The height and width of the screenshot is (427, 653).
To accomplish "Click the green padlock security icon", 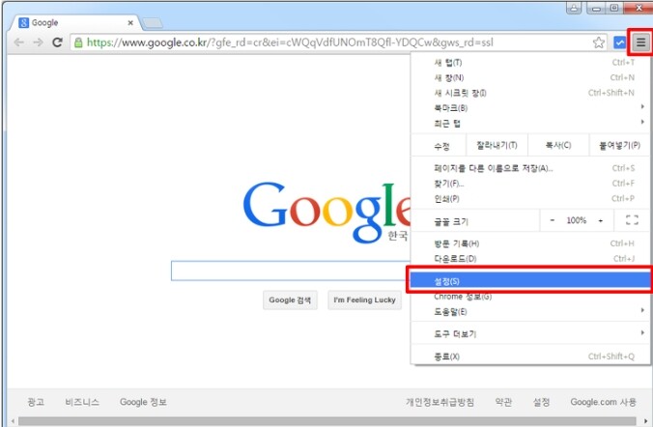I will pyautogui.click(x=78, y=43).
